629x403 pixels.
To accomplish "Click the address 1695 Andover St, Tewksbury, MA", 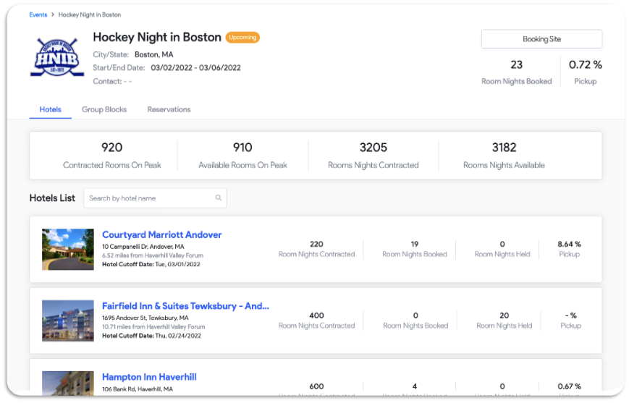I will [145, 318].
